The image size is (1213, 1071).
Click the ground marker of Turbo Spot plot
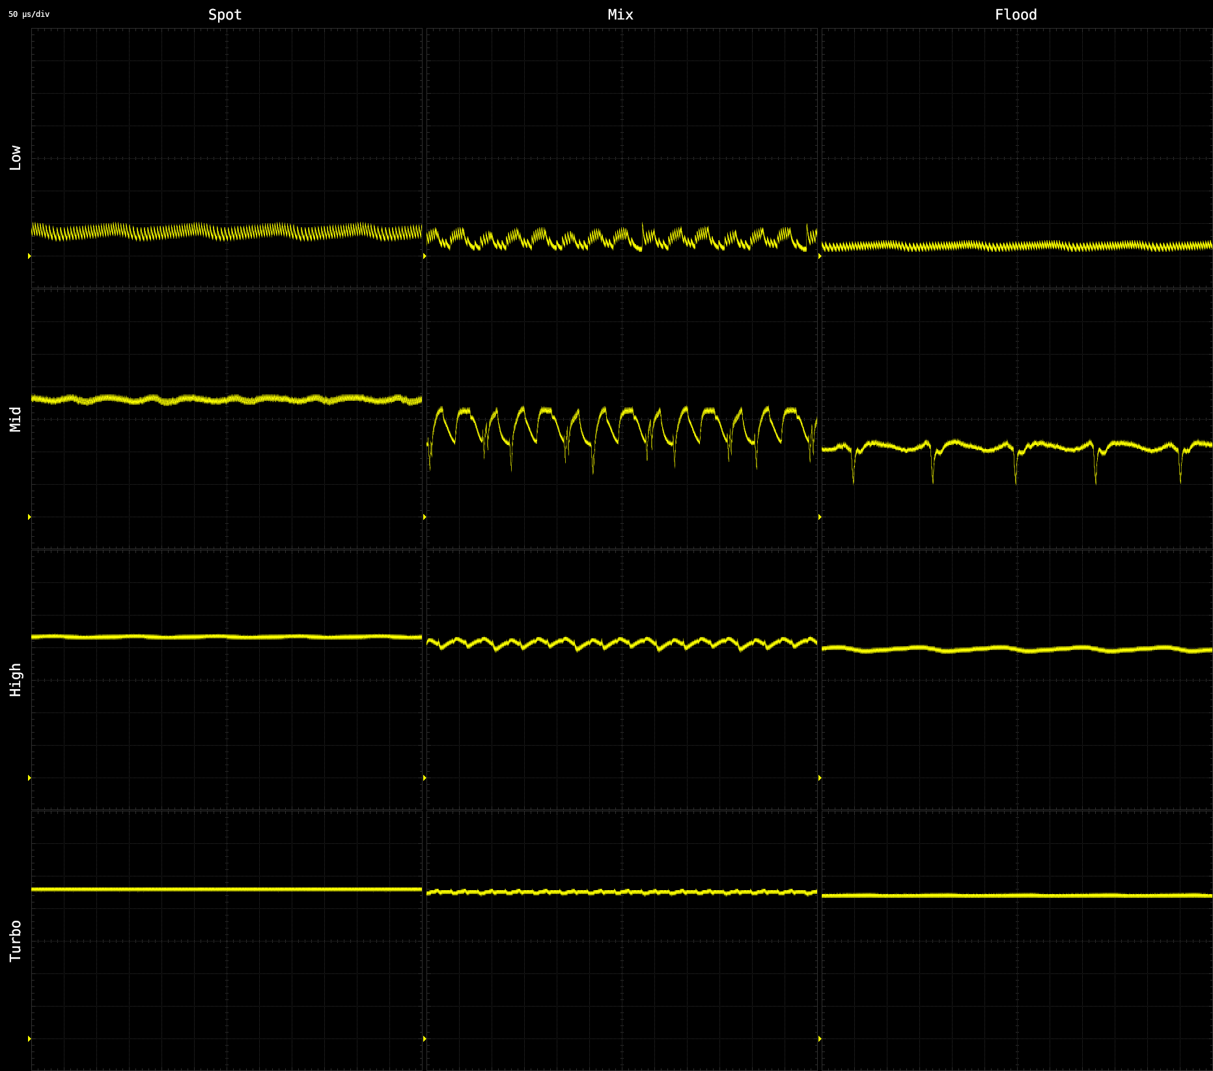click(x=29, y=1038)
